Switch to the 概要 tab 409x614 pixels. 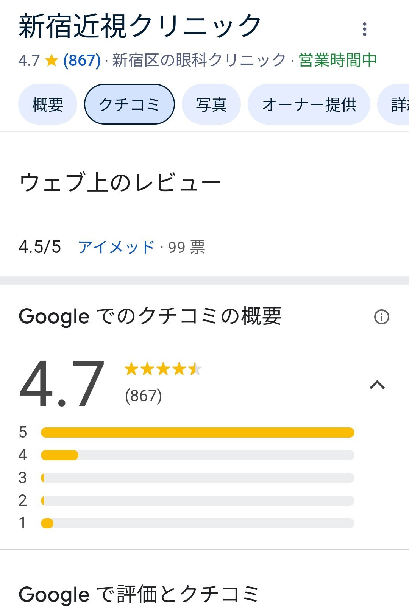(48, 104)
